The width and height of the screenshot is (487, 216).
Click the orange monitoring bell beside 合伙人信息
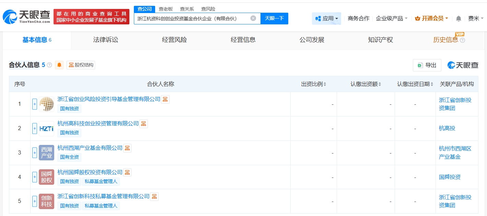click(x=59, y=65)
